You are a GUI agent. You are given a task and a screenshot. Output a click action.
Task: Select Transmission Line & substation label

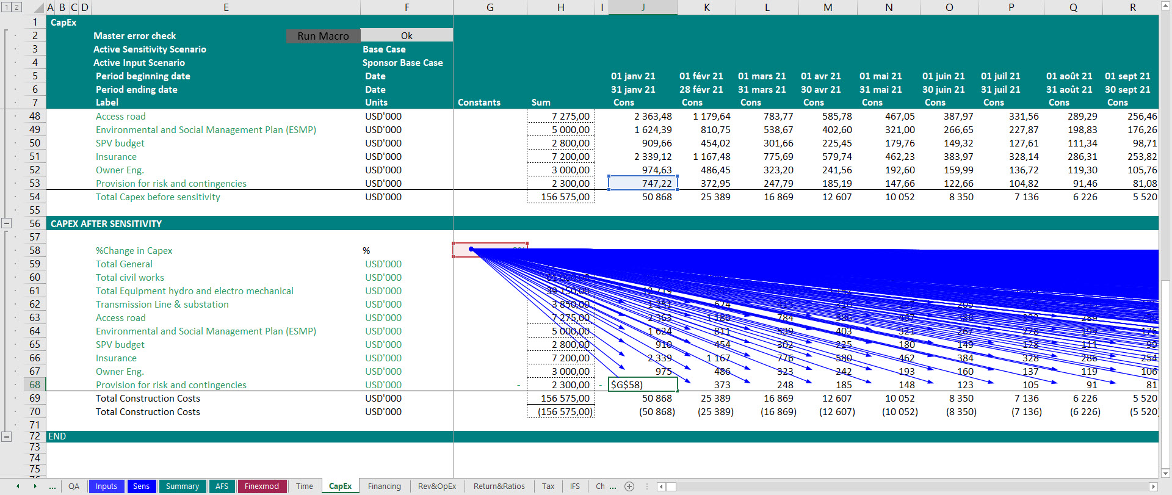coord(162,304)
